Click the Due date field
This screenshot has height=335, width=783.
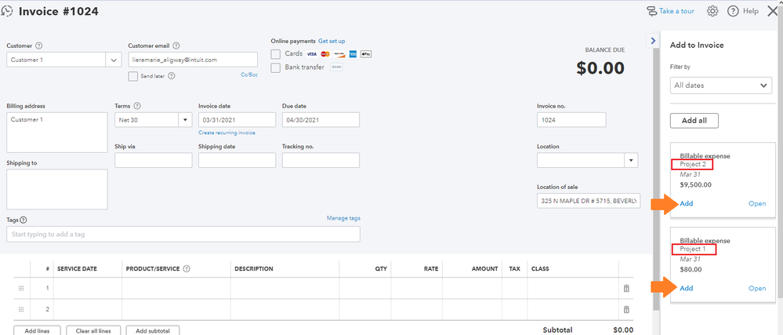point(321,120)
